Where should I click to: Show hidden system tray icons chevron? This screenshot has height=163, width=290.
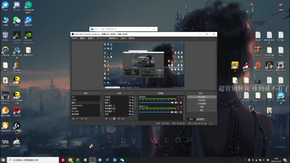coord(245,160)
